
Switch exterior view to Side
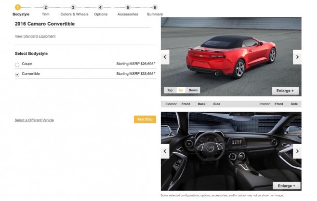coord(216,104)
